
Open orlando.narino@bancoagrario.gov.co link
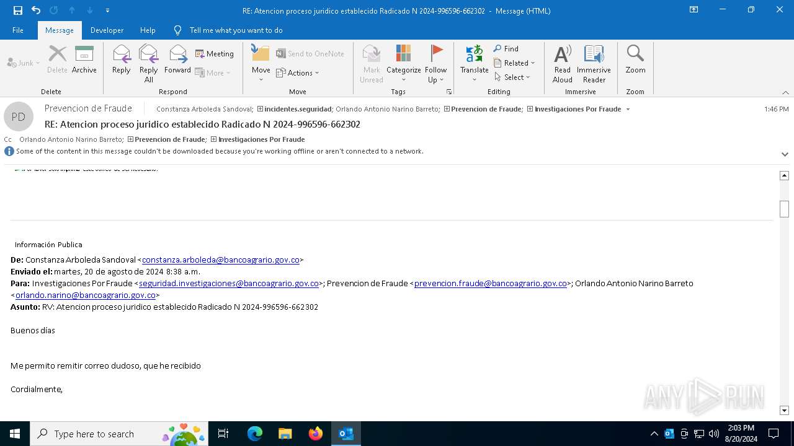pos(86,295)
